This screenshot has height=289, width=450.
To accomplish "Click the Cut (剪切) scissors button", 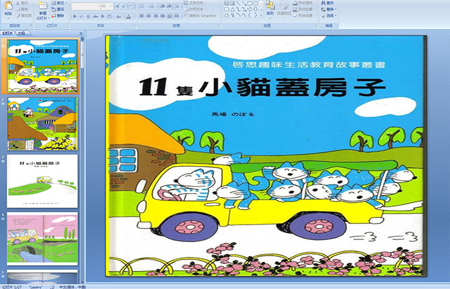I will tap(22, 3).
